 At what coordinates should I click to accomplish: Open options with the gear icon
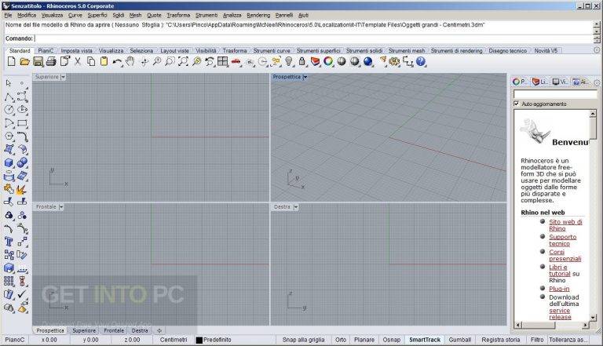395,61
